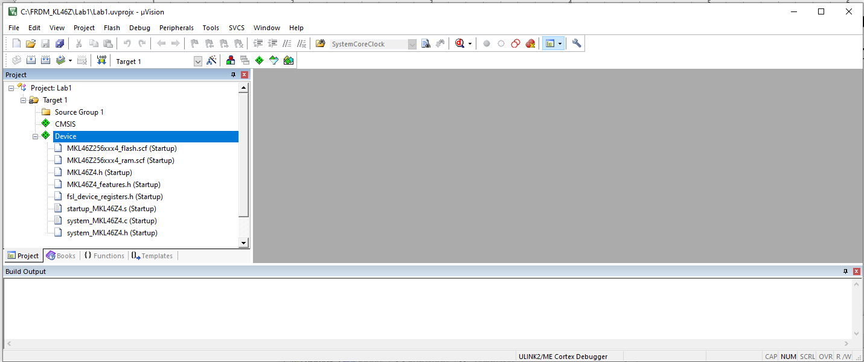Image resolution: width=864 pixels, height=362 pixels.
Task: Start the debug session magnifier icon
Action: (460, 43)
